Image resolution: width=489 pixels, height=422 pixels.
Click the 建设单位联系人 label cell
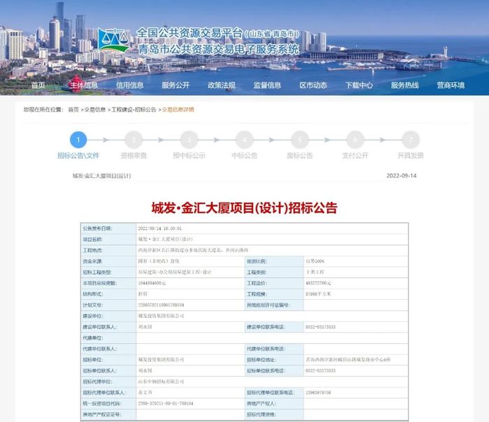coord(108,327)
